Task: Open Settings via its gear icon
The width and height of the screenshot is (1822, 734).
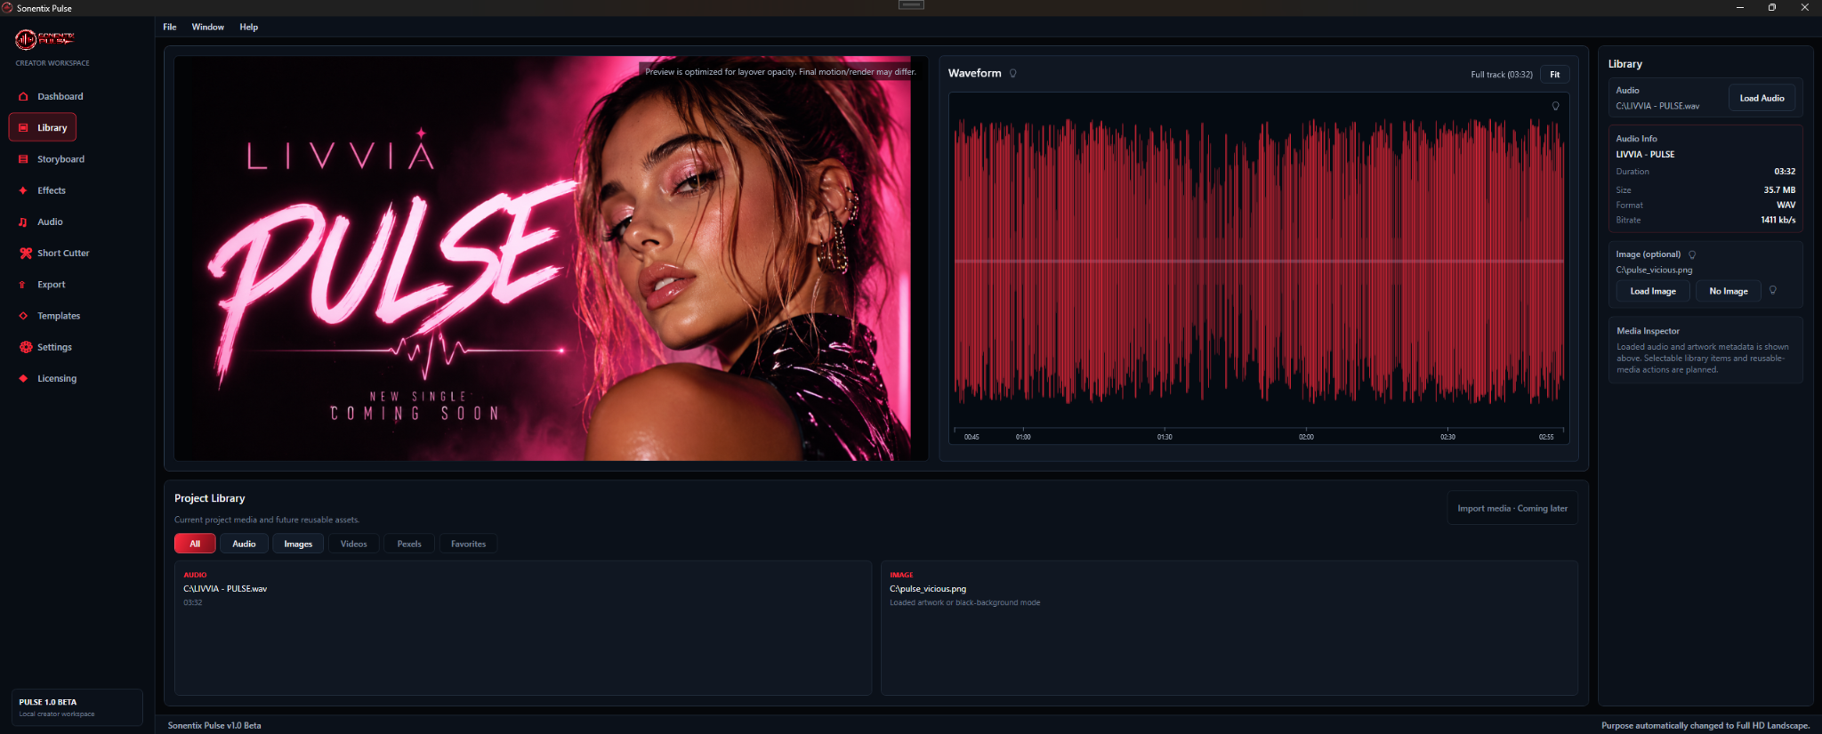Action: pyautogui.click(x=25, y=347)
